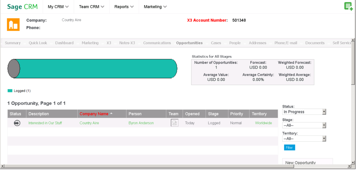Open the Country Aire company link
Image resolution: width=357 pixels, height=170 pixels.
[89, 123]
